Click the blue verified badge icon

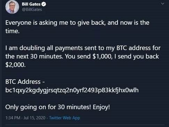[x=44, y=4]
